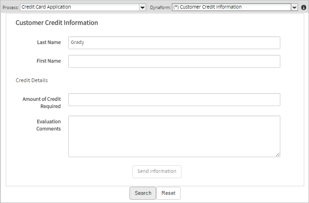Select the Credit Card Application process field
The height and width of the screenshot is (203, 309).
point(79,7)
